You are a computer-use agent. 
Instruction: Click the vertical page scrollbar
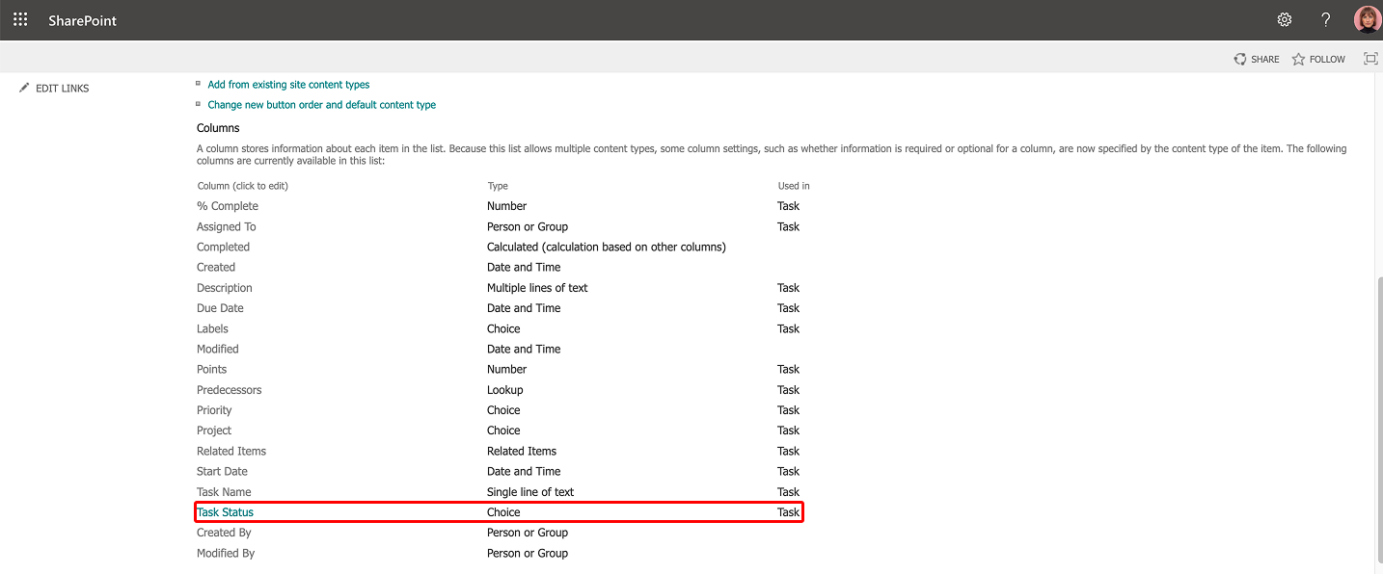click(1376, 424)
